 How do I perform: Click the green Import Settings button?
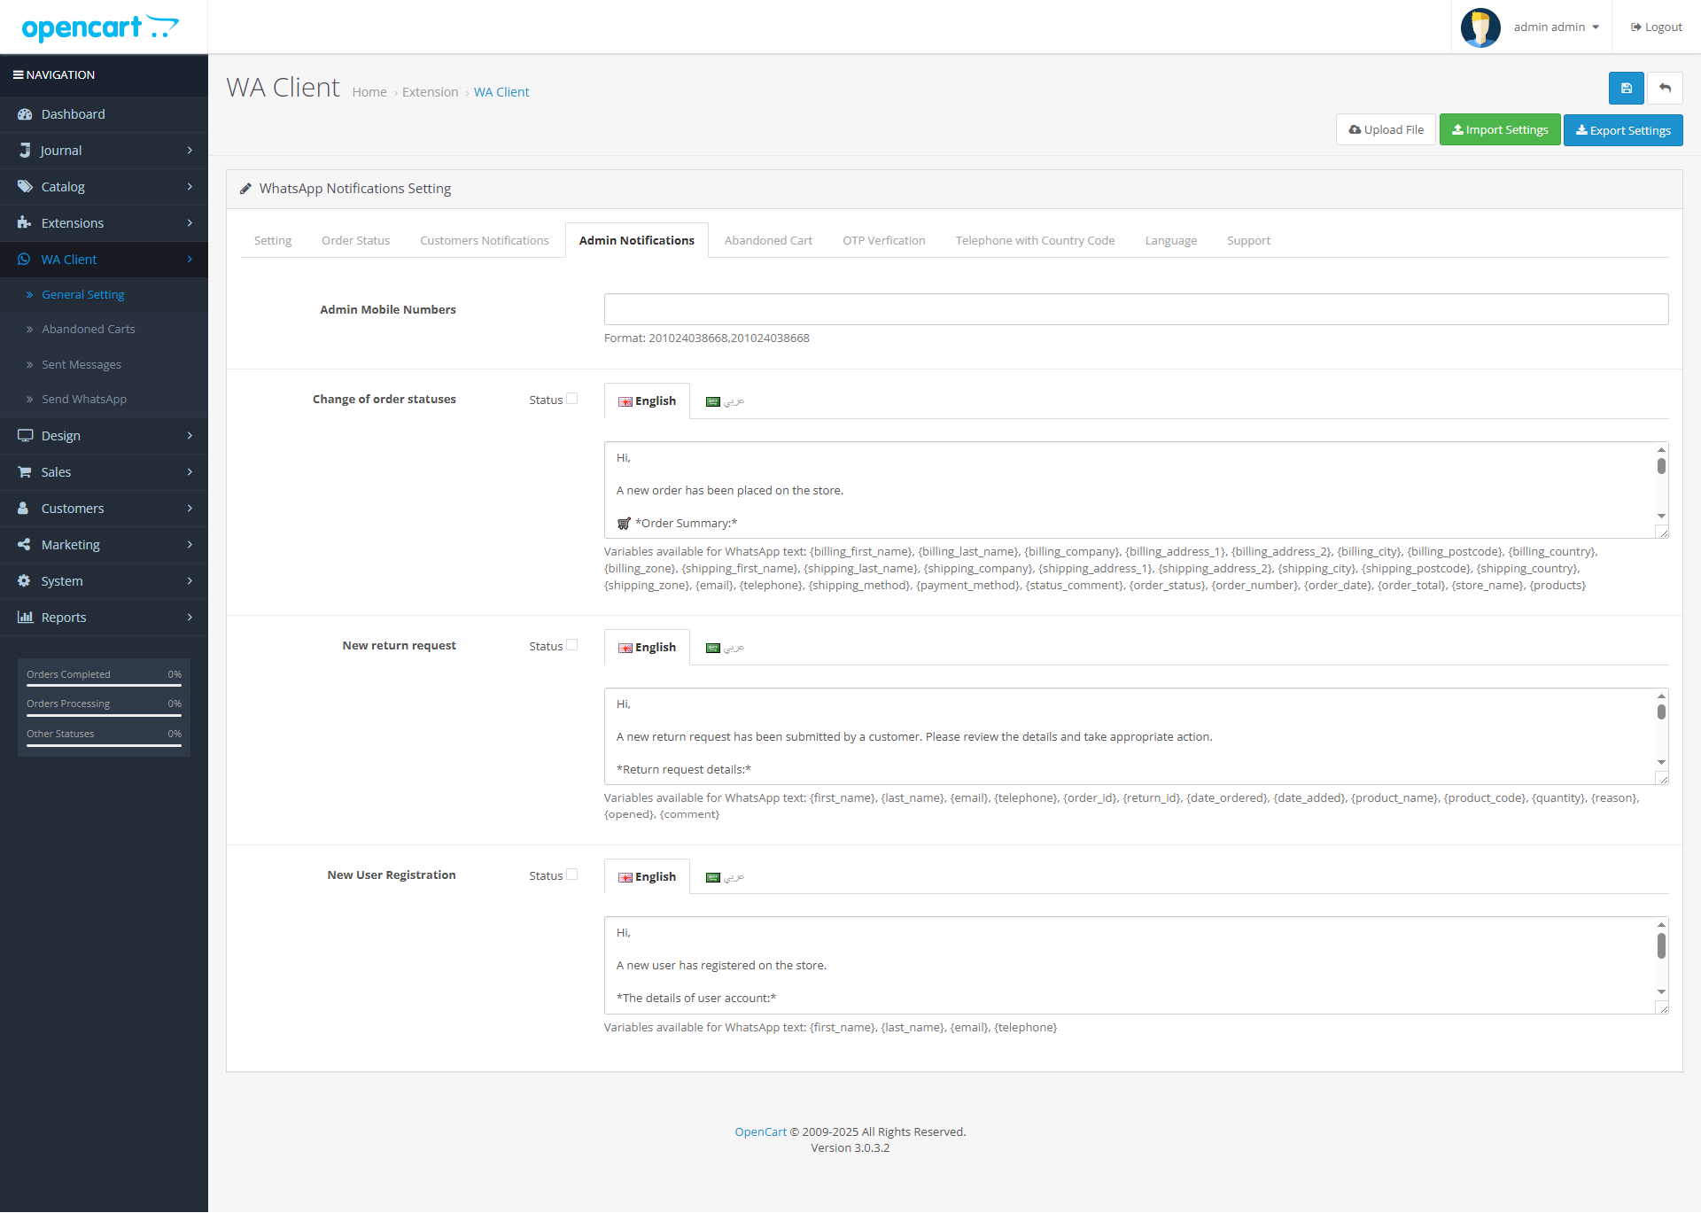point(1499,130)
